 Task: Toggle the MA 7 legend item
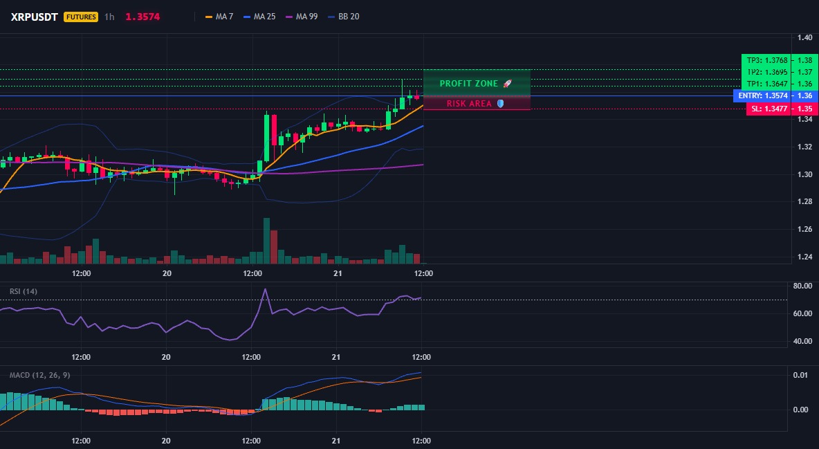pyautogui.click(x=219, y=17)
